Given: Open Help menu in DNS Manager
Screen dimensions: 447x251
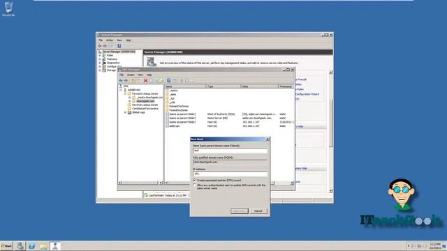Looking at the screenshot, I should point(149,75).
